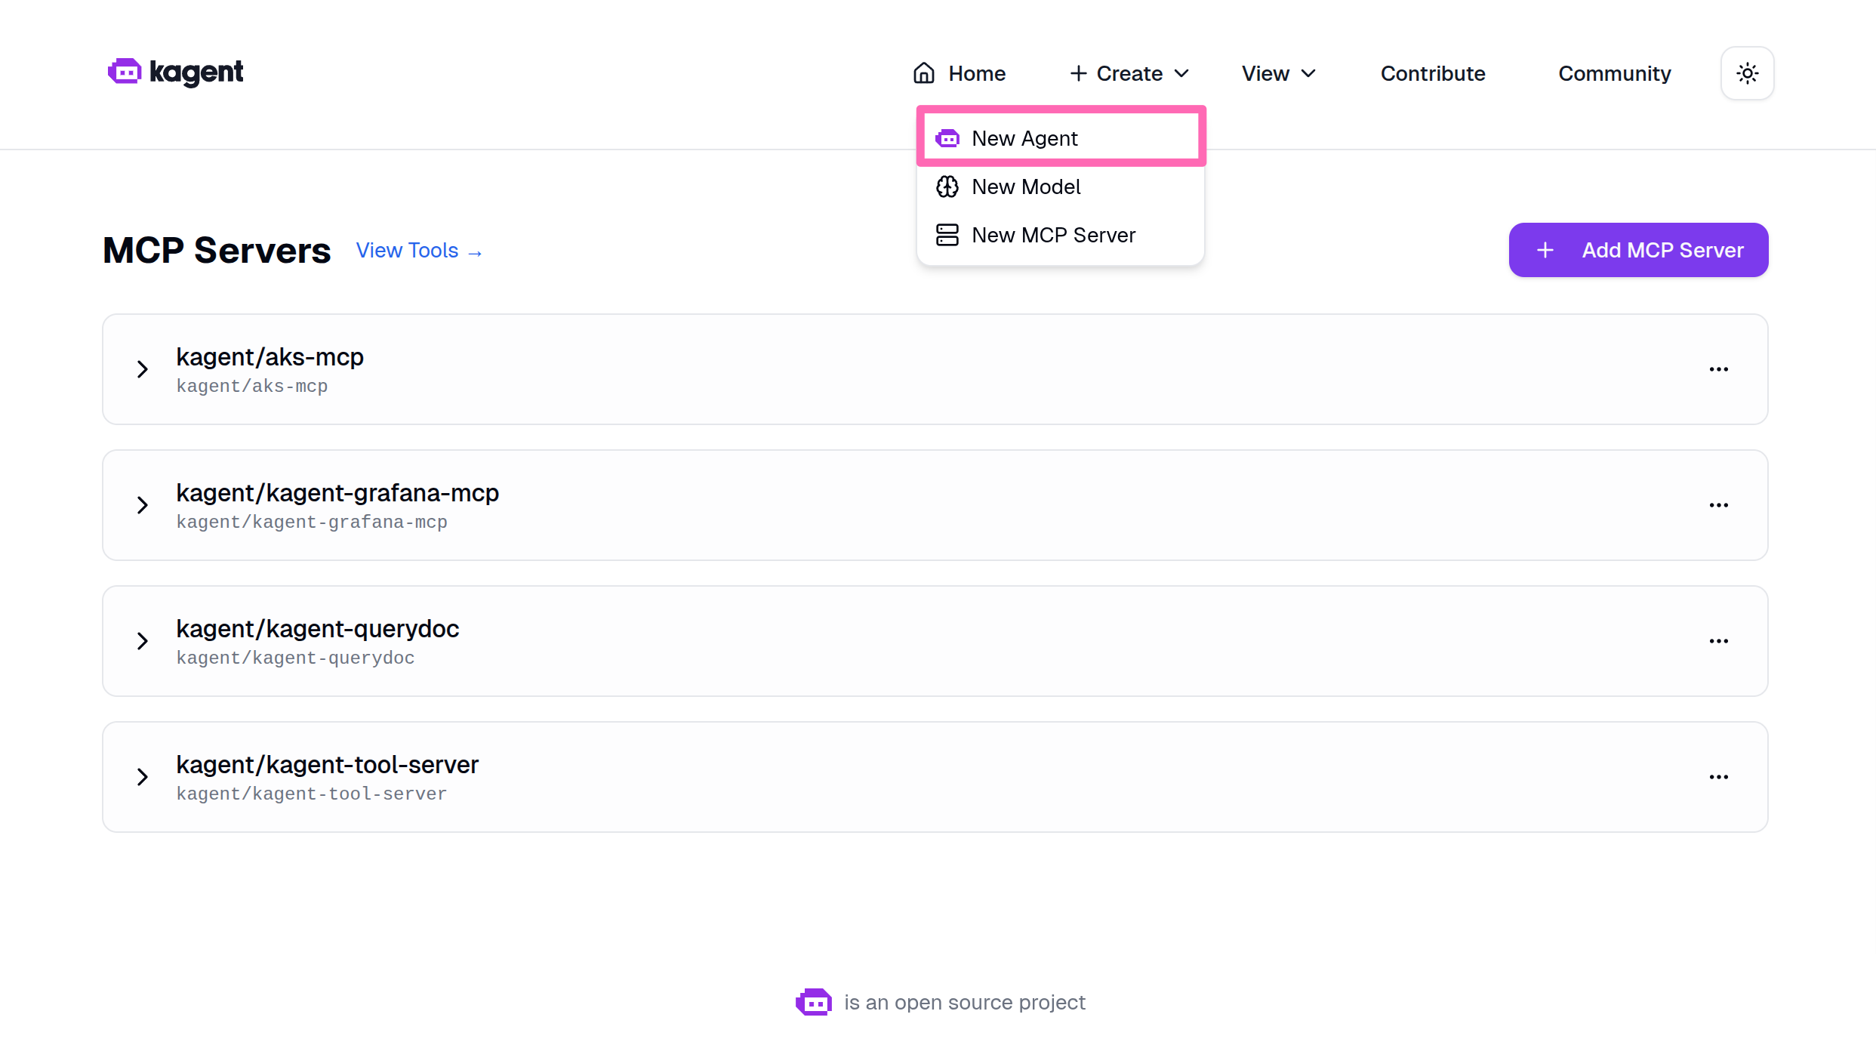Click the plus icon inside Add MCP Server
Screen dimensions: 1876x1042
(1545, 250)
